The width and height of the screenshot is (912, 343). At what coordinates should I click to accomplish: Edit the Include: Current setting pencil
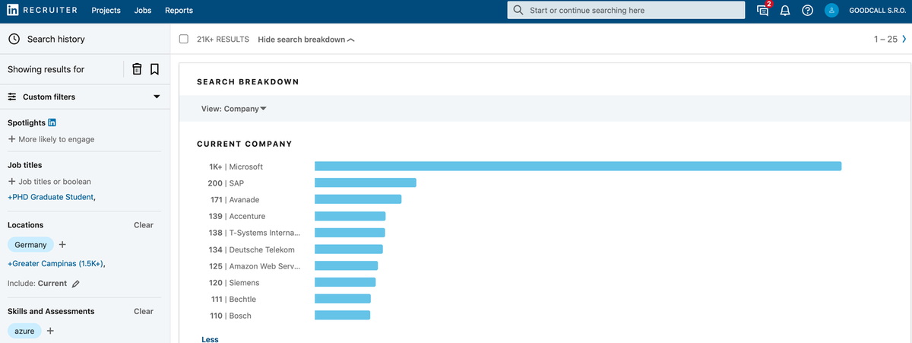75,284
